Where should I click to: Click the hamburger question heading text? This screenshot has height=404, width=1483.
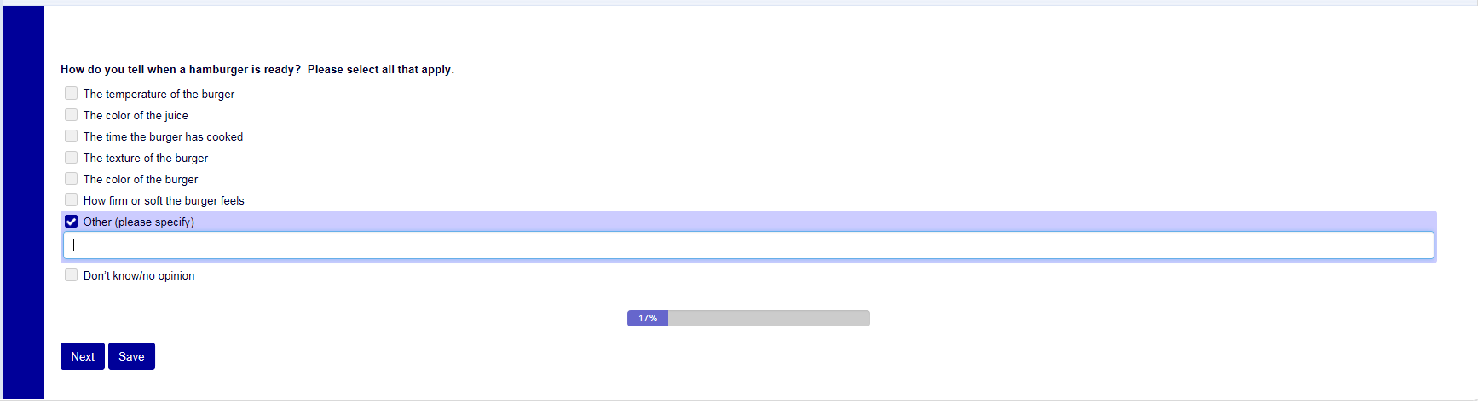tap(257, 70)
